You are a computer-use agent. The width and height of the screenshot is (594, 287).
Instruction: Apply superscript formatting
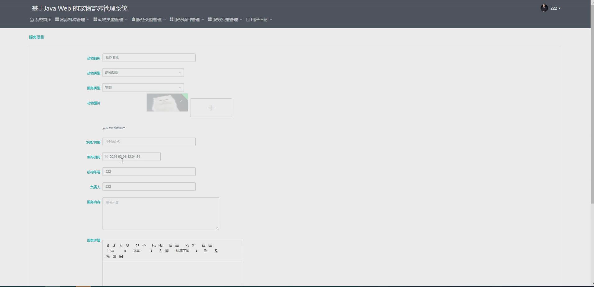coord(194,245)
